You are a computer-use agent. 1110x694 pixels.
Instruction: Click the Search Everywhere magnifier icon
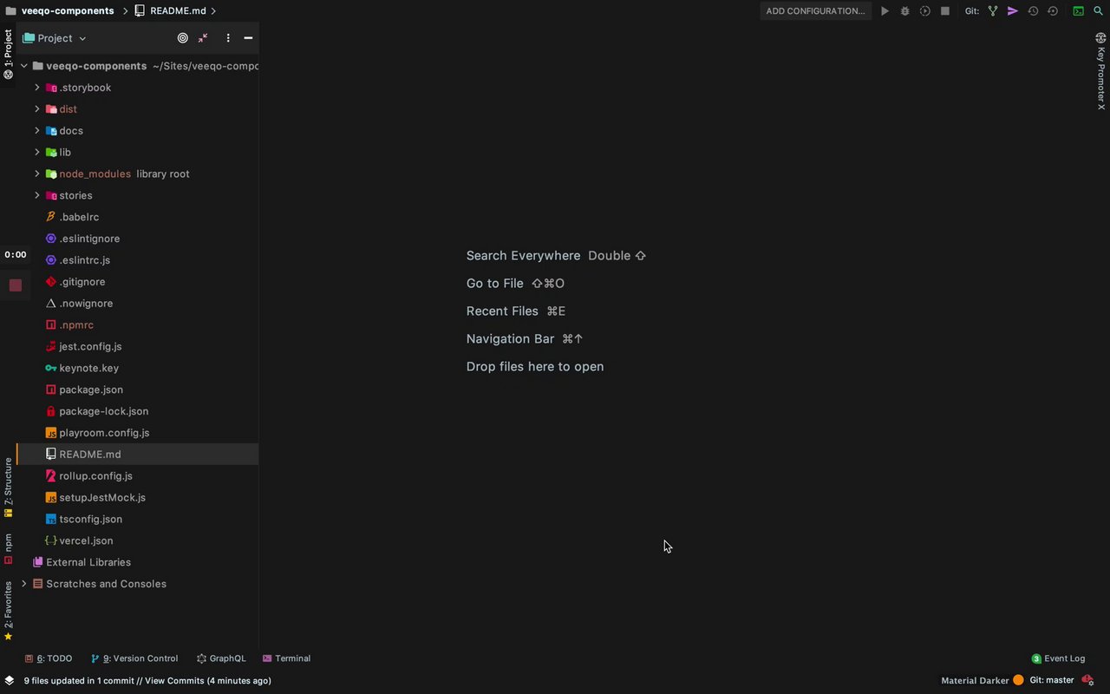(x=1098, y=11)
